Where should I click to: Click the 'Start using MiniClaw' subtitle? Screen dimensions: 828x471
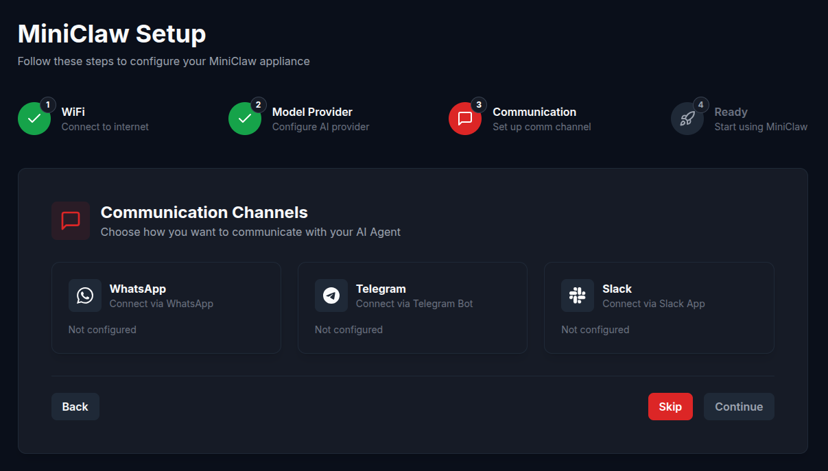point(761,127)
